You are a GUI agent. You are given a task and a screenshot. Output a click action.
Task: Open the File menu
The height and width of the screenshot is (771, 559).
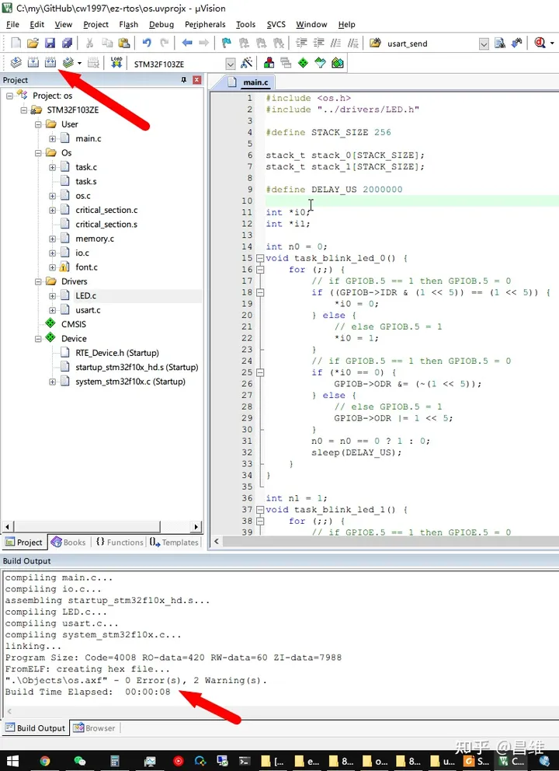(x=12, y=24)
